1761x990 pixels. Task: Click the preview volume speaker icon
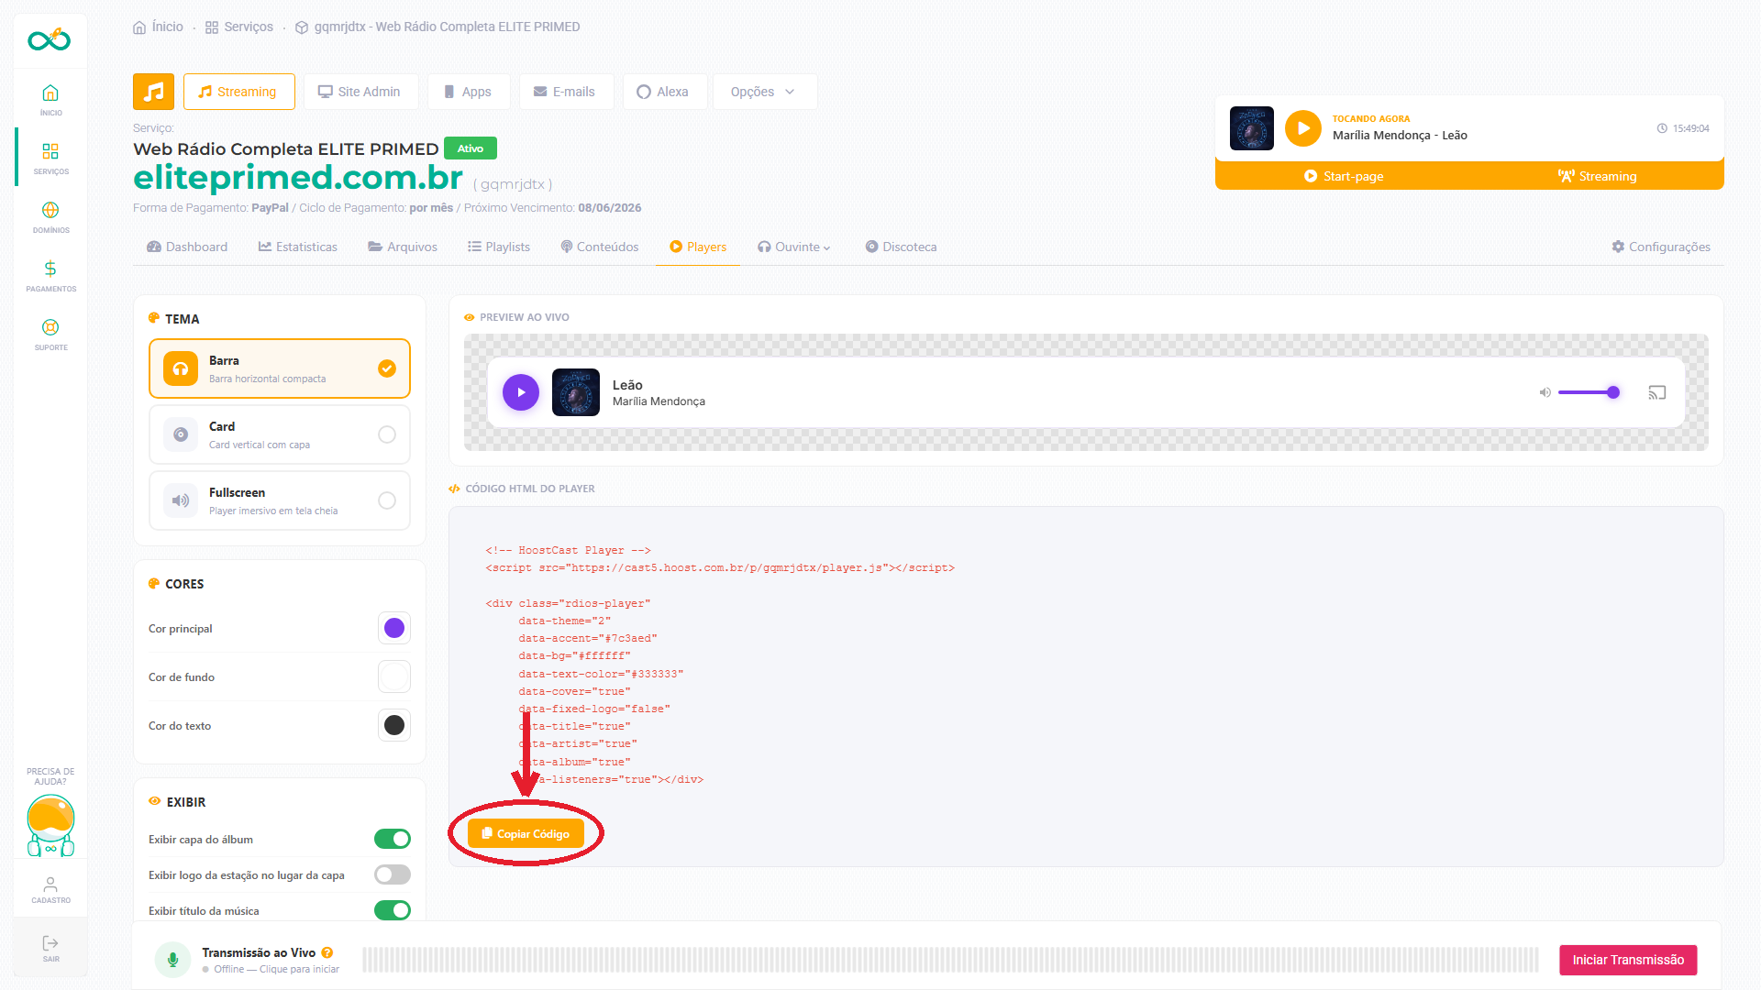tap(1545, 392)
